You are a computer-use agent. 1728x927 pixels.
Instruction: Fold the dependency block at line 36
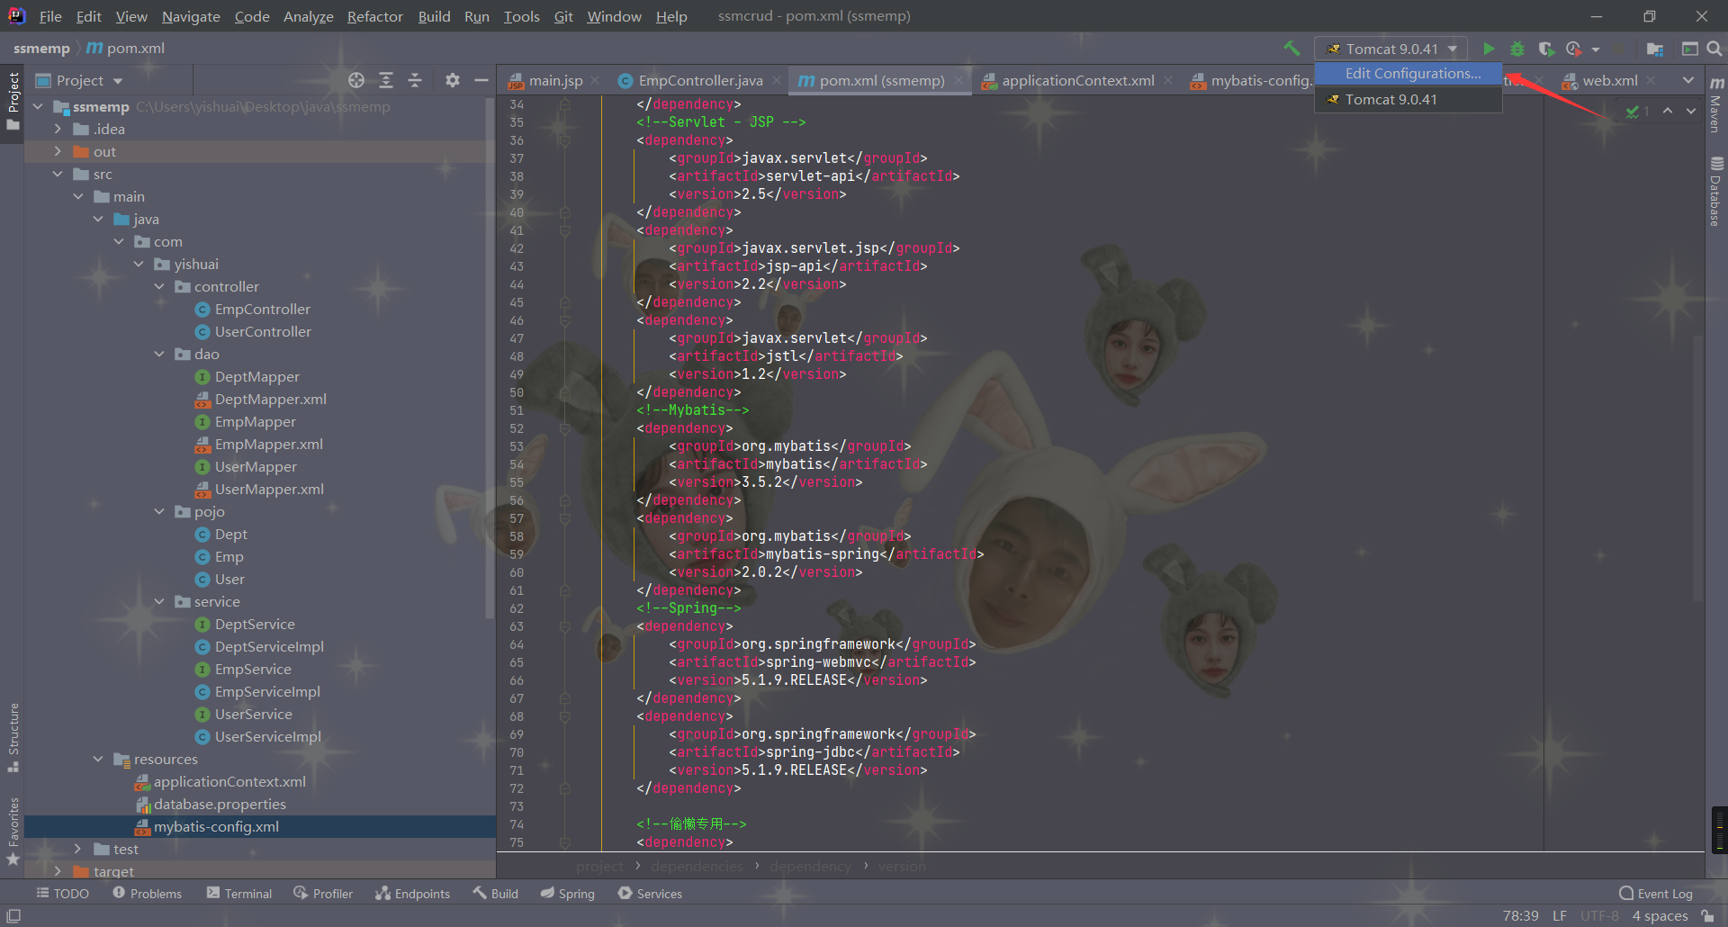[x=564, y=140]
